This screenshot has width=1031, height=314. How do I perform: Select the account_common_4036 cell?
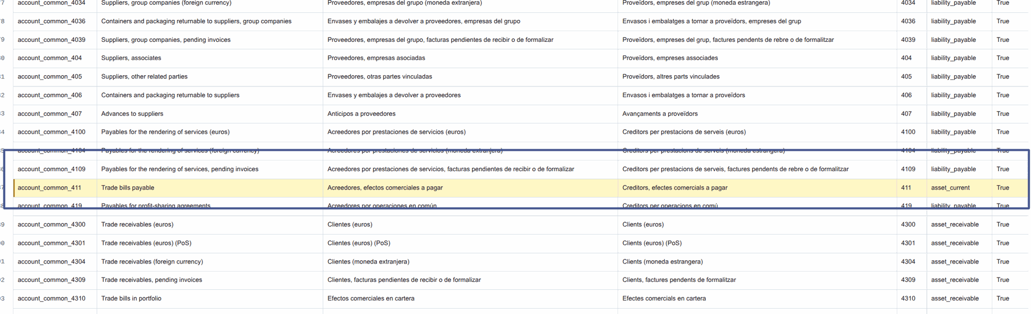click(x=51, y=21)
